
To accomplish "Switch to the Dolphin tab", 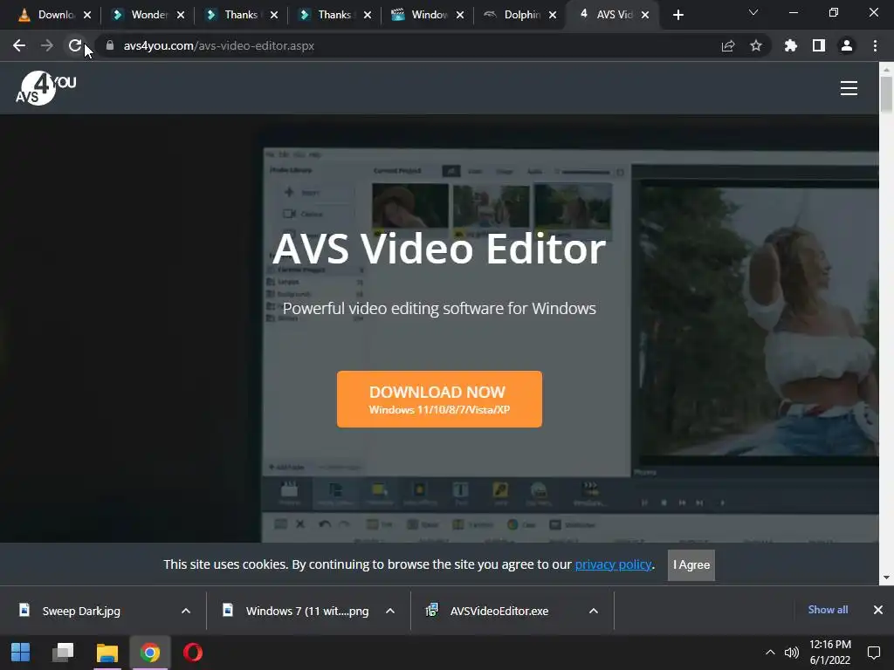I will pyautogui.click(x=512, y=15).
